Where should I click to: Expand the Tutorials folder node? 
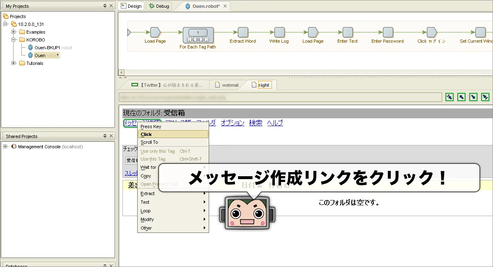coord(14,63)
